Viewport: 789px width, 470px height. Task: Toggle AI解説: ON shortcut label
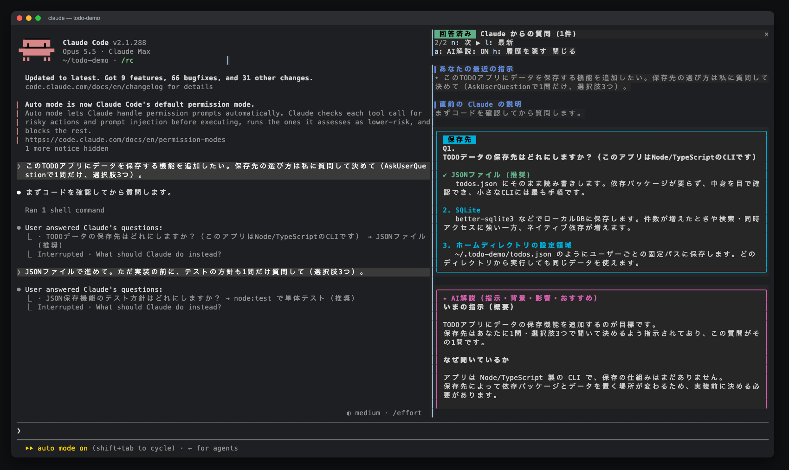pos(461,52)
